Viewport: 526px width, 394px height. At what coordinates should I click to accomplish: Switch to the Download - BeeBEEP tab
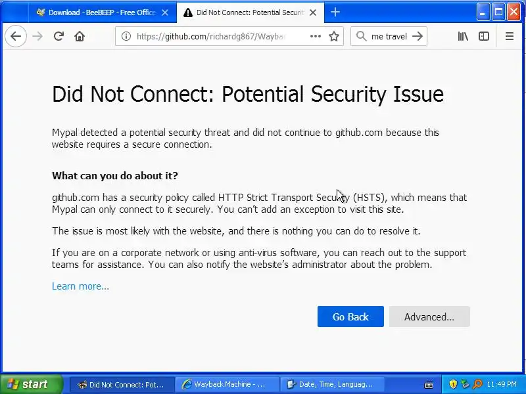click(x=99, y=12)
